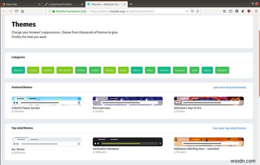This screenshot has height=165, width=260.
Task: Open page actions three-dot menu
Action: coord(187,11)
